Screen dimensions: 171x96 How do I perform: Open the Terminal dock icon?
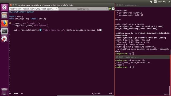click(x=4, y=31)
